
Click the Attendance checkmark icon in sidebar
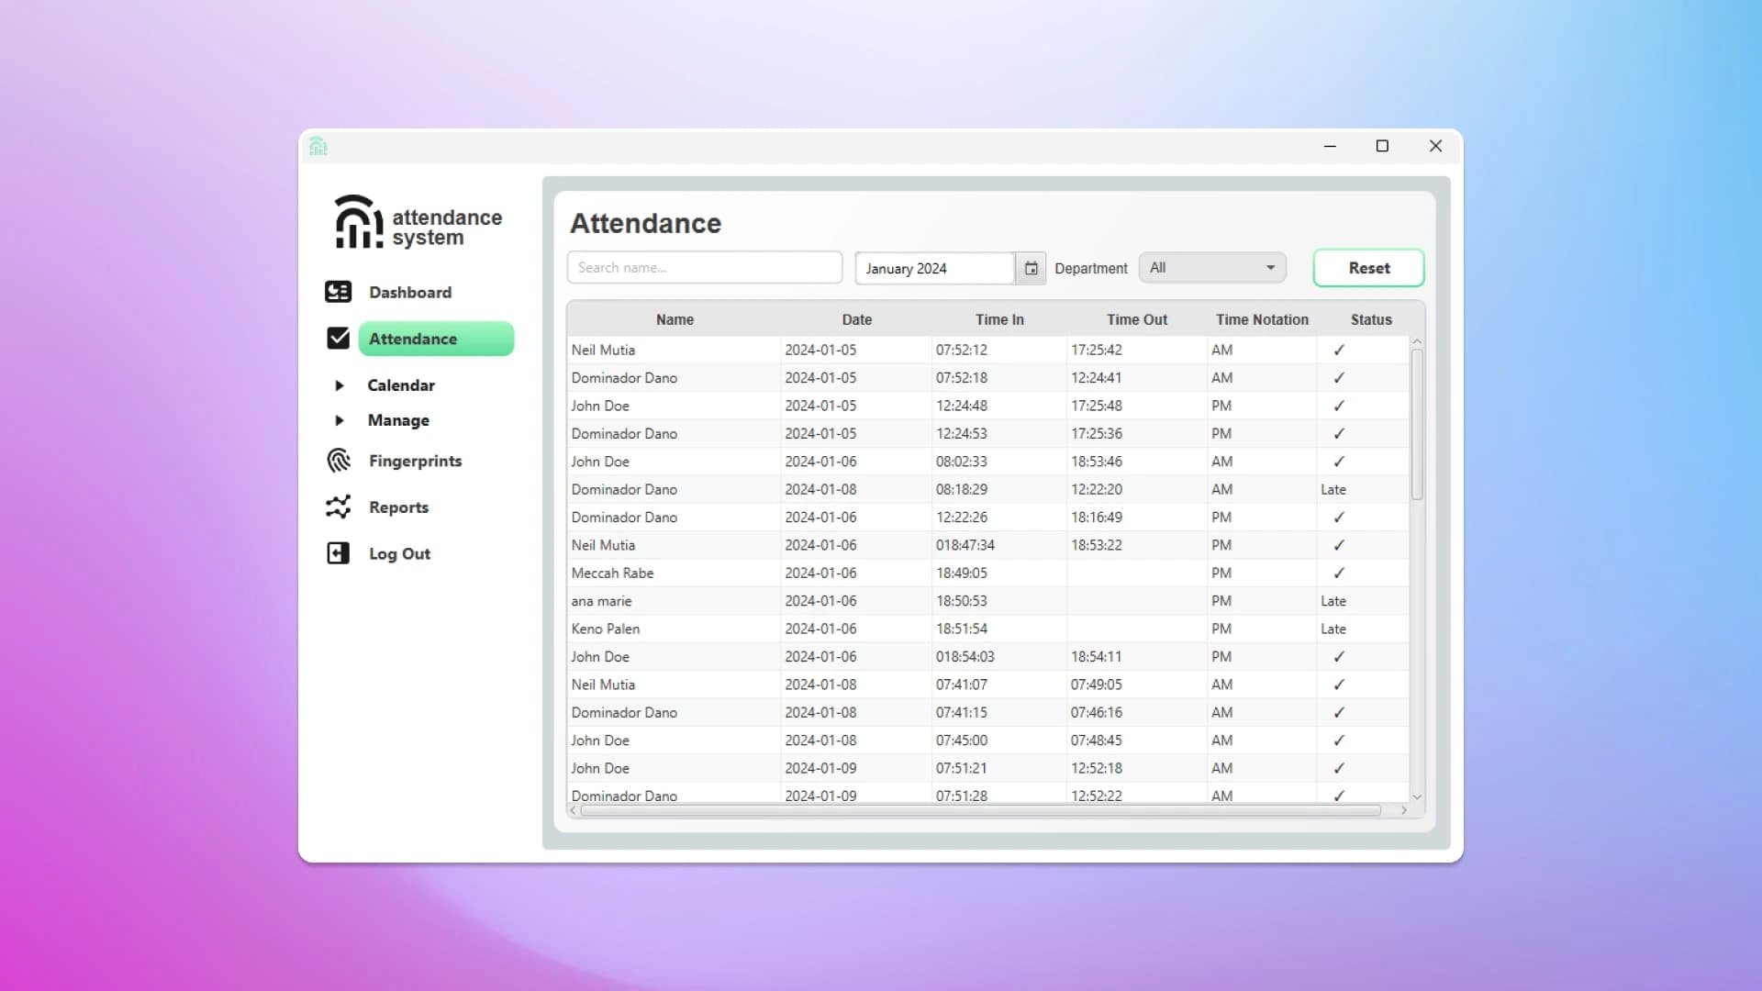[x=338, y=339]
